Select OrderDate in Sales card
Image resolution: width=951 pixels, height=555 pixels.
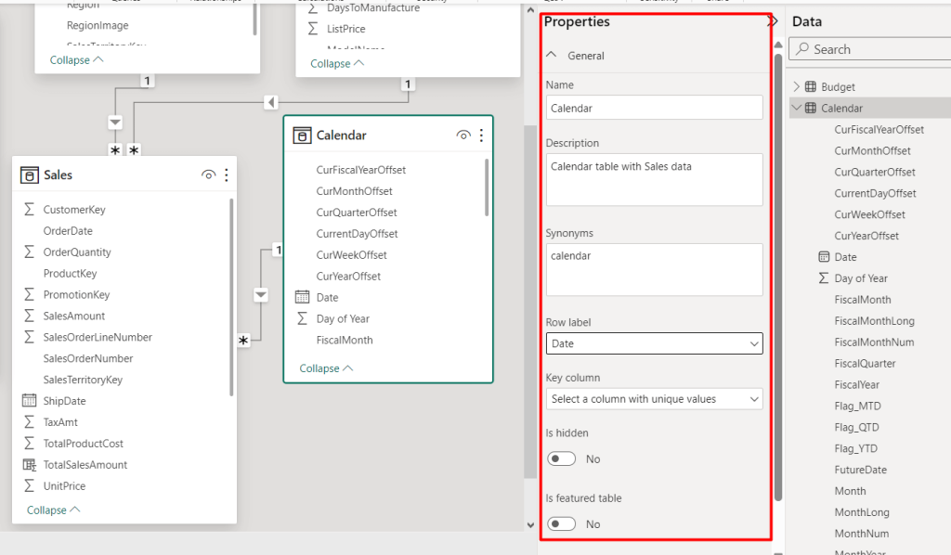(68, 231)
